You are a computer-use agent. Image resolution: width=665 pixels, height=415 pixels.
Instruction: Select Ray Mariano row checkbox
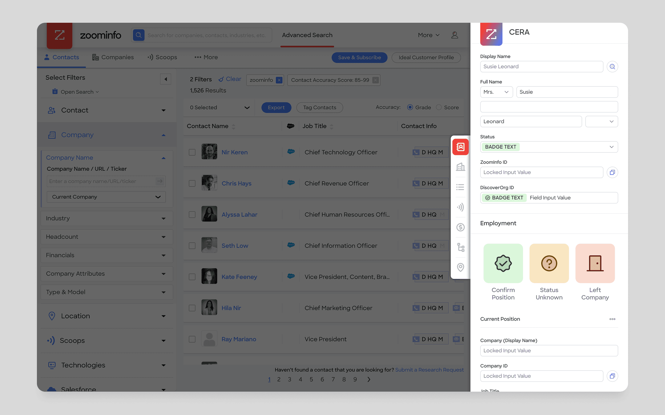pos(192,339)
